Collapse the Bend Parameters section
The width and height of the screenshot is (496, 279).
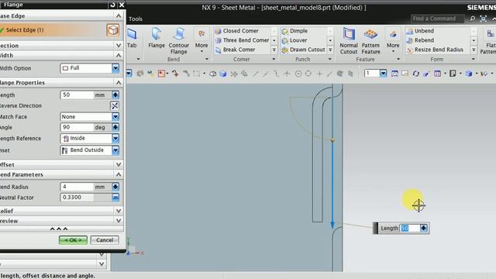click(119, 174)
